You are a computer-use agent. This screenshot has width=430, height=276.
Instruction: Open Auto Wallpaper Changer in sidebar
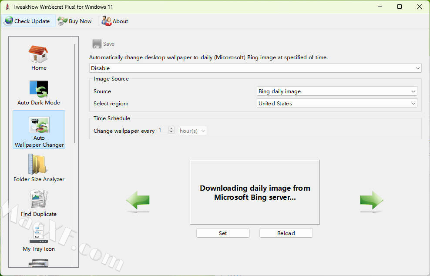(39, 130)
